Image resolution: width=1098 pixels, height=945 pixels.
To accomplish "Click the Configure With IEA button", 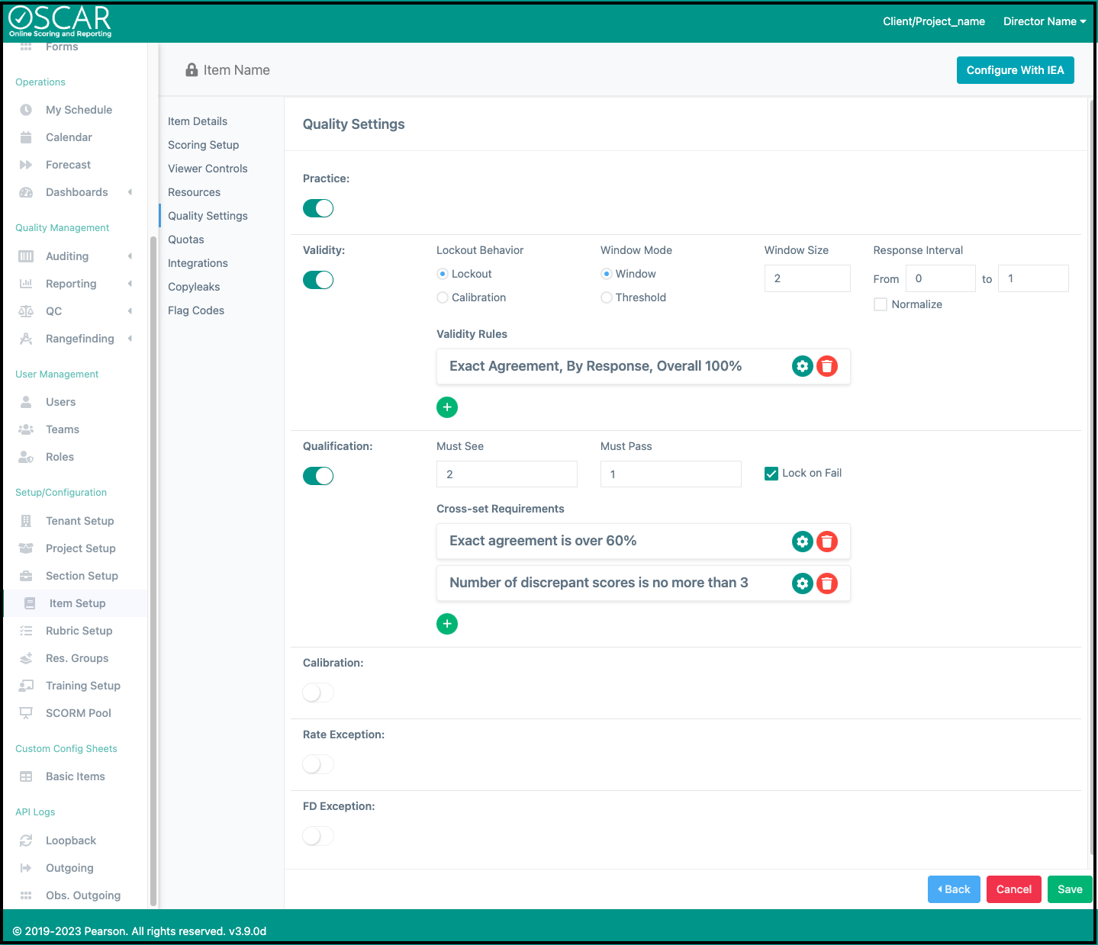I will (1015, 70).
